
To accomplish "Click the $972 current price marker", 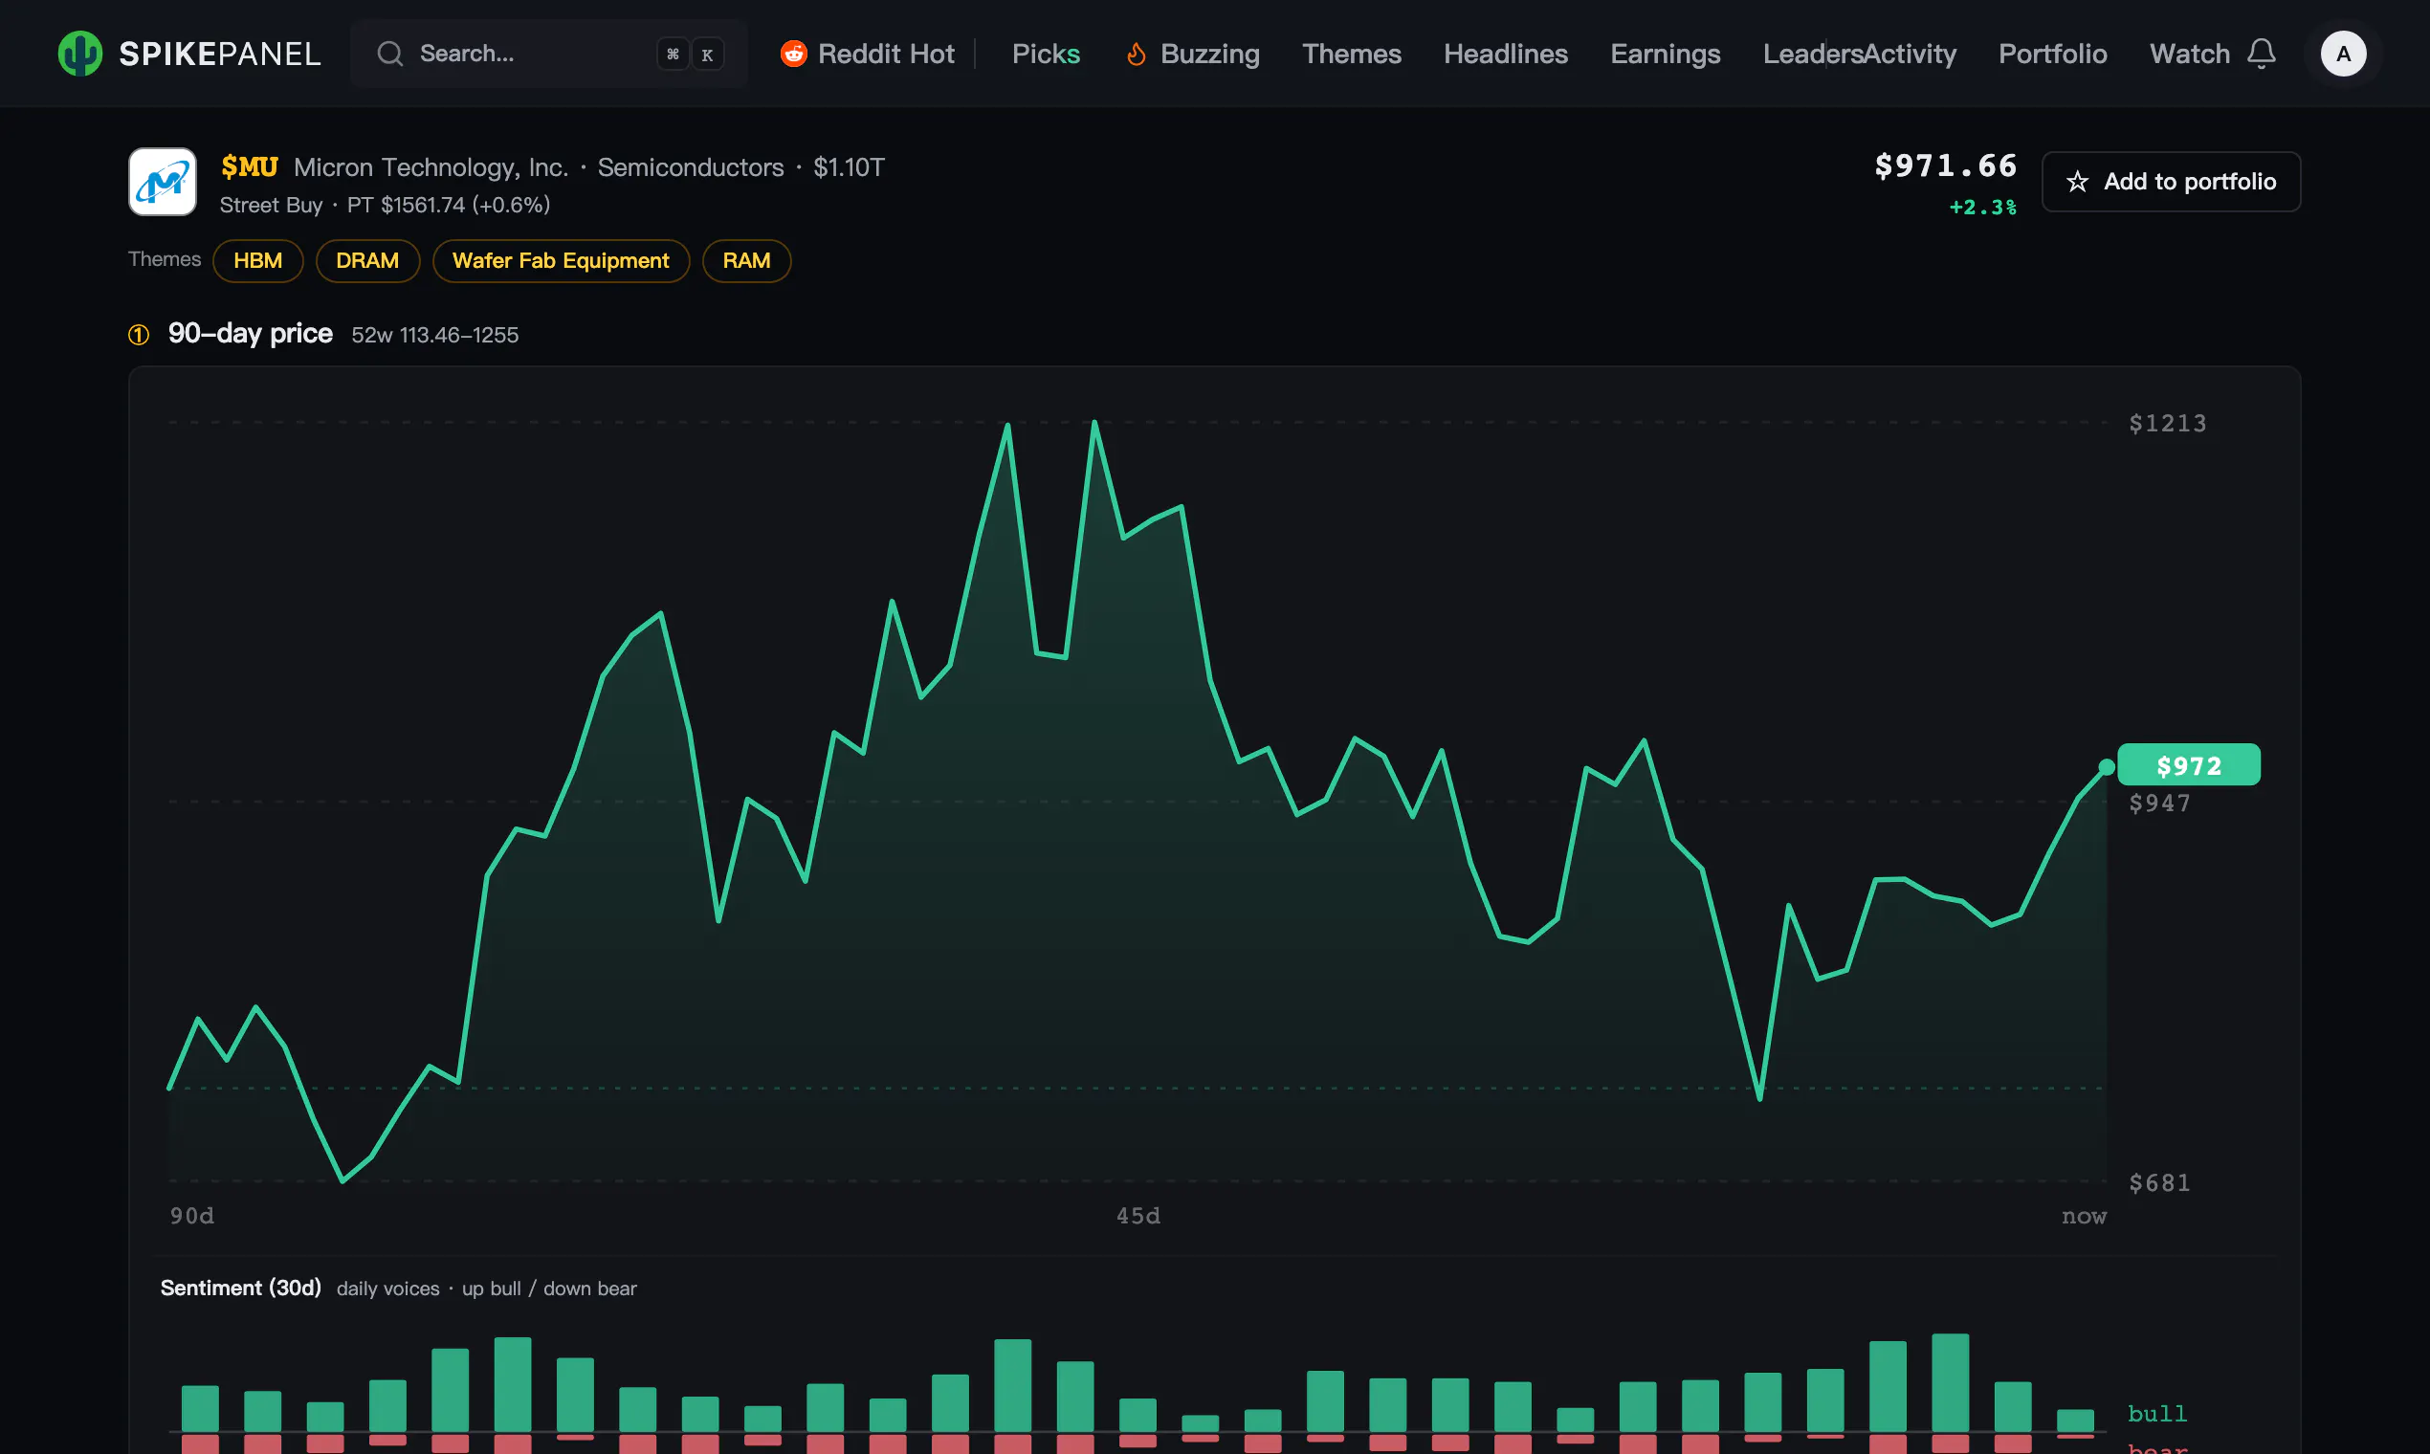I will click(2189, 765).
